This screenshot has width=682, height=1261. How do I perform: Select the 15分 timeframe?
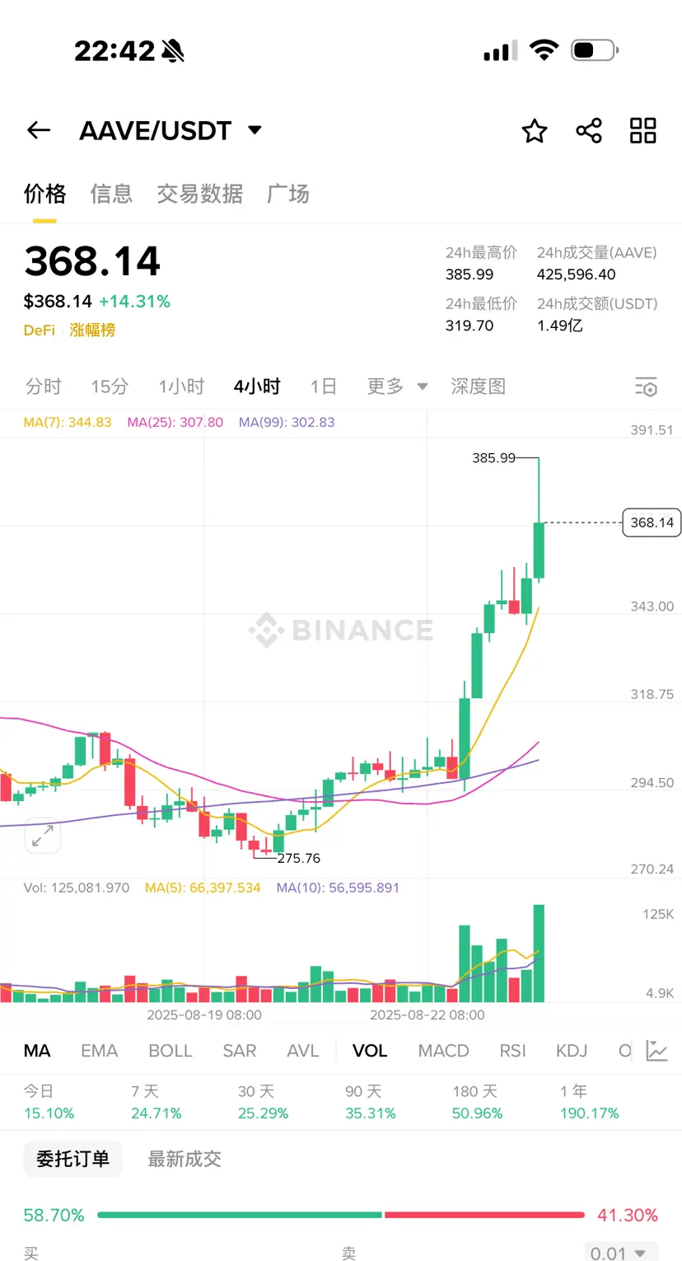click(x=110, y=387)
